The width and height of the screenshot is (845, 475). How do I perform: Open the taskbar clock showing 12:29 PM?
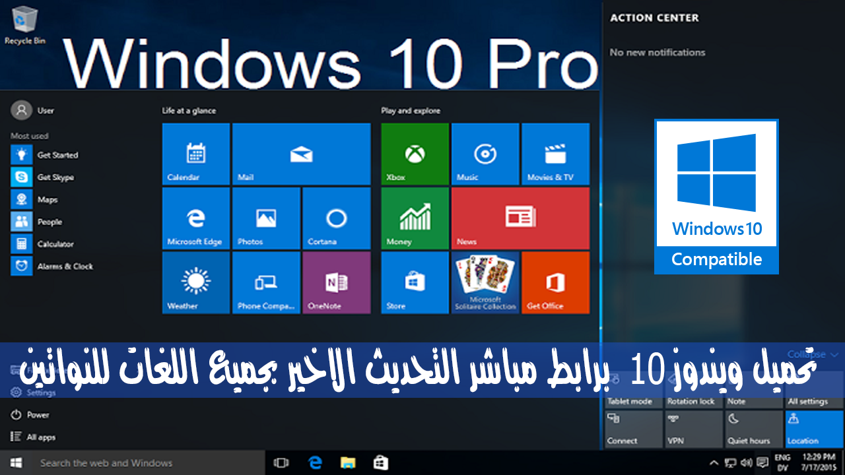(819, 462)
